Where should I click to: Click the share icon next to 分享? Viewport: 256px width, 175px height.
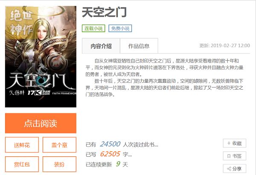(x=229, y=169)
